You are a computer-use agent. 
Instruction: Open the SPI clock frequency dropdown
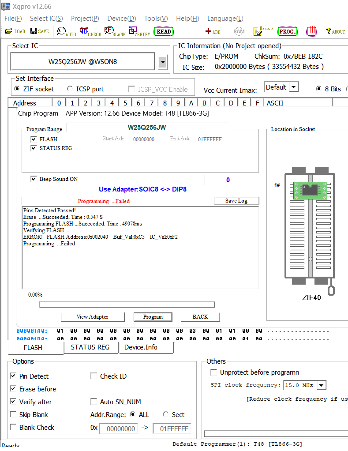(322, 385)
